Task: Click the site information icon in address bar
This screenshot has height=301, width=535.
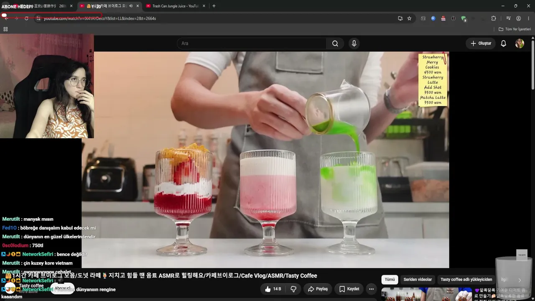Action: point(38,18)
